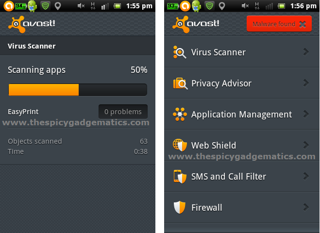Tap the Malware found notification button

[x=279, y=24]
